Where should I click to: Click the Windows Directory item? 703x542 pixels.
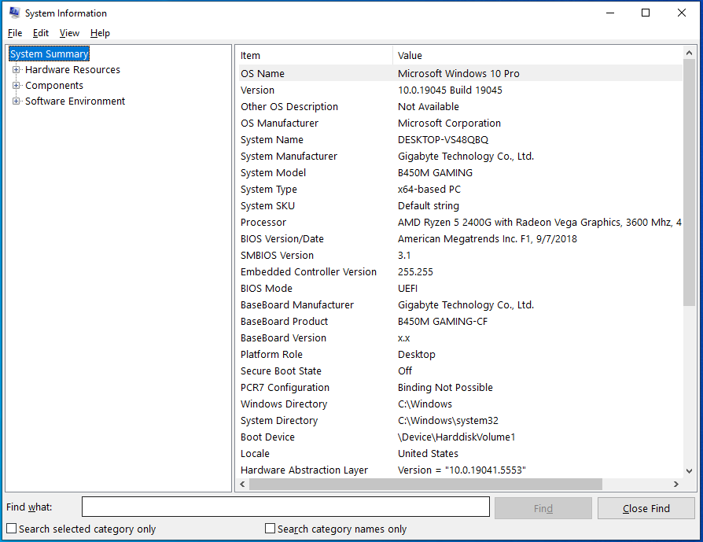[x=284, y=404]
